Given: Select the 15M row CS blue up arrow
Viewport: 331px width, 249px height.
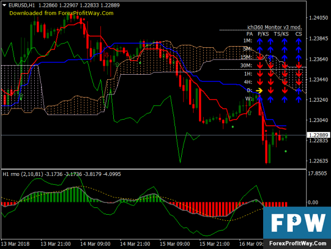Looking at the screenshot, I should (298, 58).
